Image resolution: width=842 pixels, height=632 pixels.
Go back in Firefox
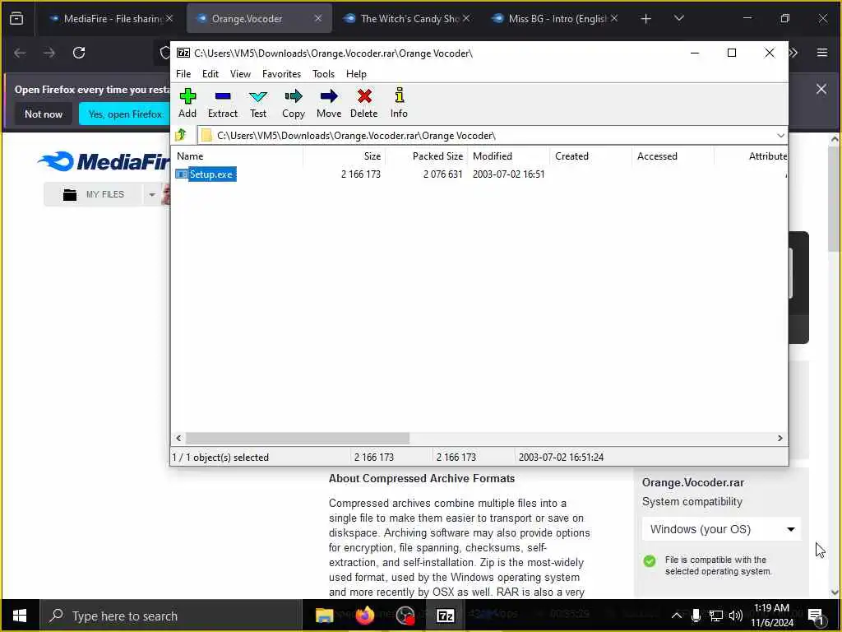20,53
